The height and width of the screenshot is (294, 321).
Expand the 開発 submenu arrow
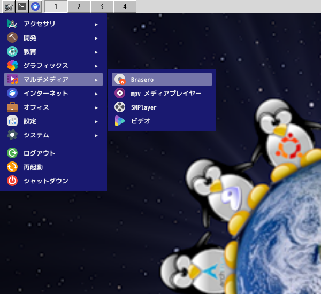click(x=96, y=38)
